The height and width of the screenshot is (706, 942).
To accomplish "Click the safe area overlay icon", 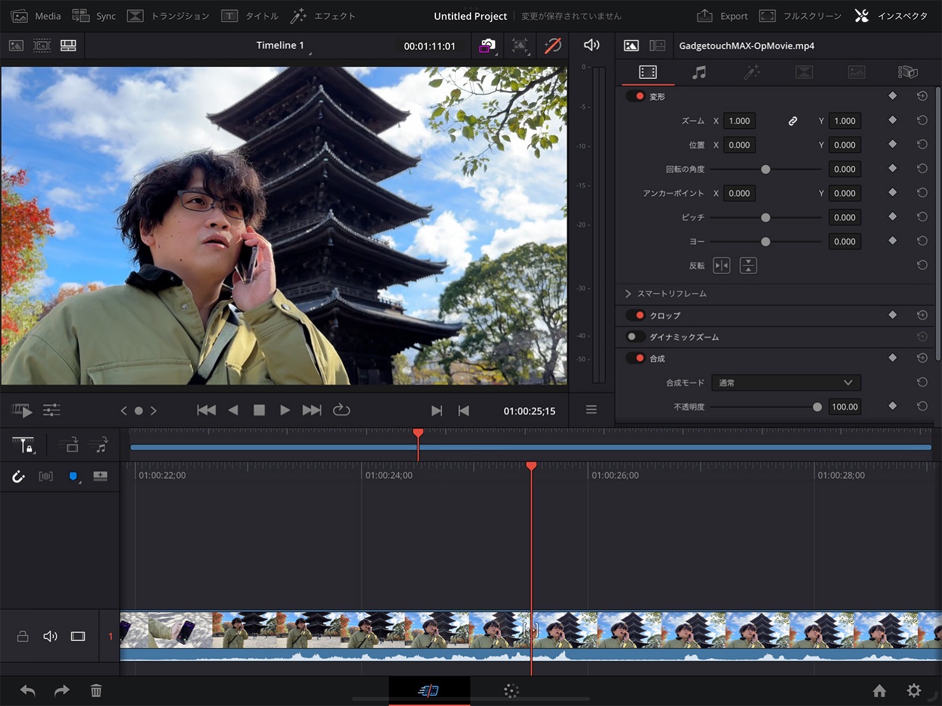I will coord(520,46).
